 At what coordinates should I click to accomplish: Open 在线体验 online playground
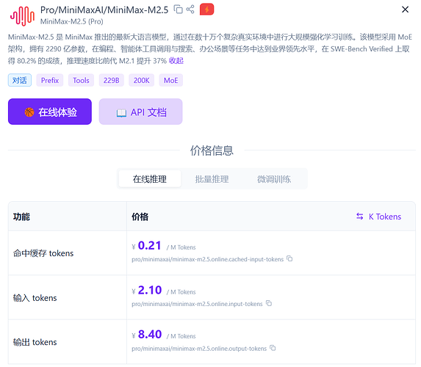pos(50,112)
